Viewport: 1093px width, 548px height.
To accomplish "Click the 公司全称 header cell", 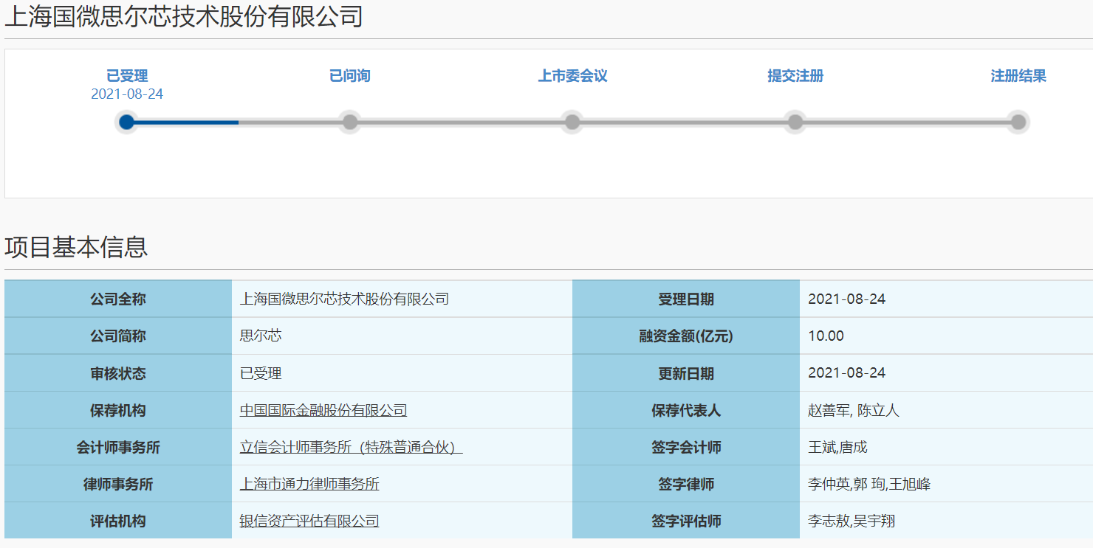I will 118,299.
